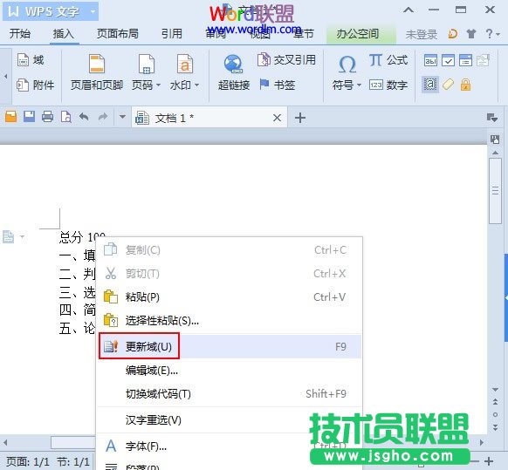Add a bookmark using 书签 flag icon
The height and width of the screenshot is (470, 508).
[x=277, y=85]
